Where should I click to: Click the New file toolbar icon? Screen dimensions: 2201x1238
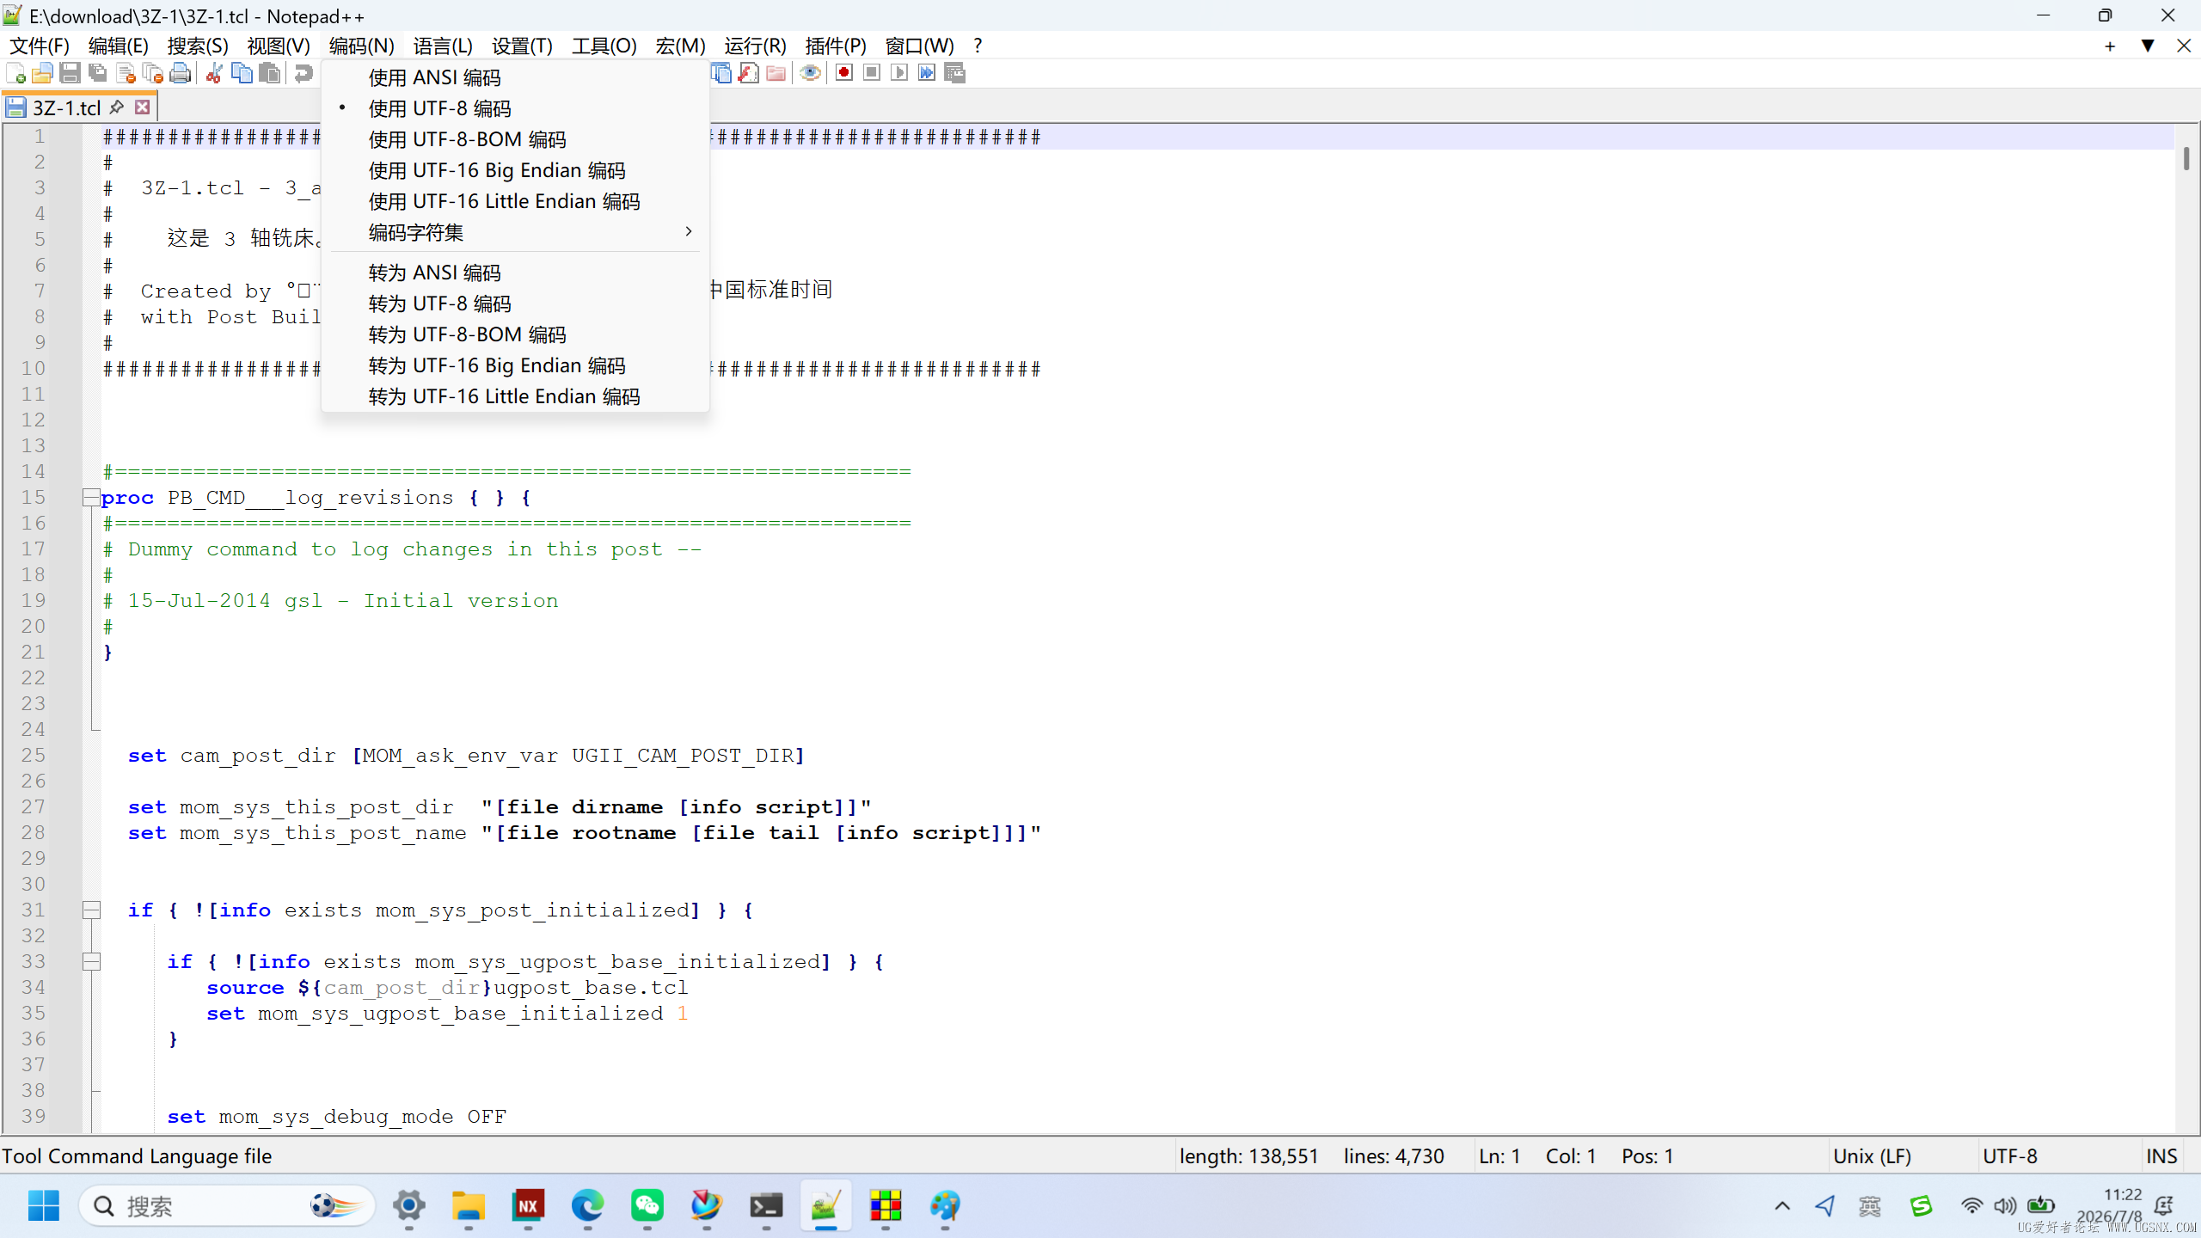coord(15,74)
